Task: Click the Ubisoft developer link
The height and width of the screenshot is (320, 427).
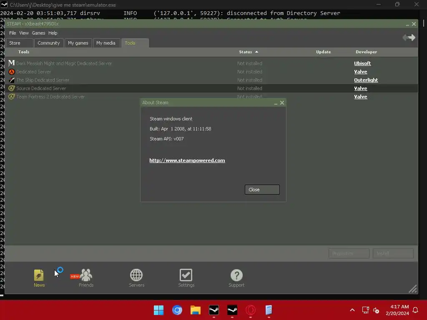Action: 362,63
